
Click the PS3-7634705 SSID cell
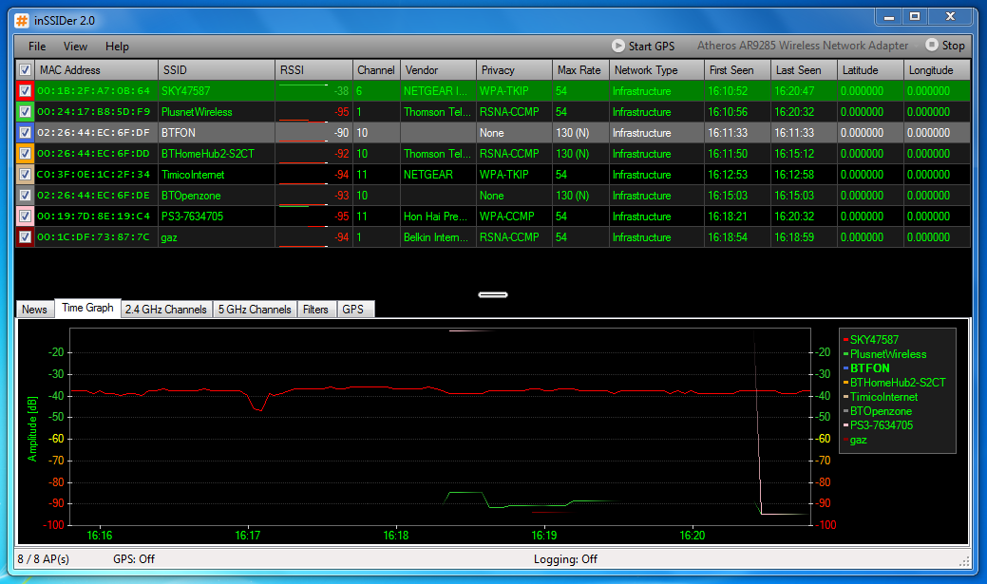tap(217, 217)
